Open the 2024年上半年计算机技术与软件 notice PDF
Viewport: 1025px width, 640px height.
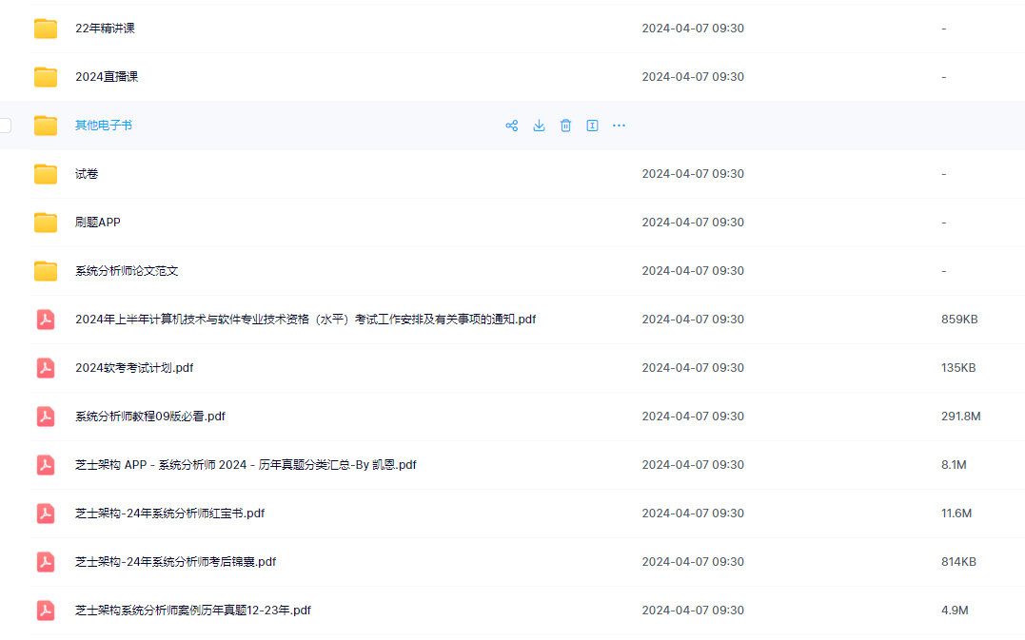coord(305,320)
